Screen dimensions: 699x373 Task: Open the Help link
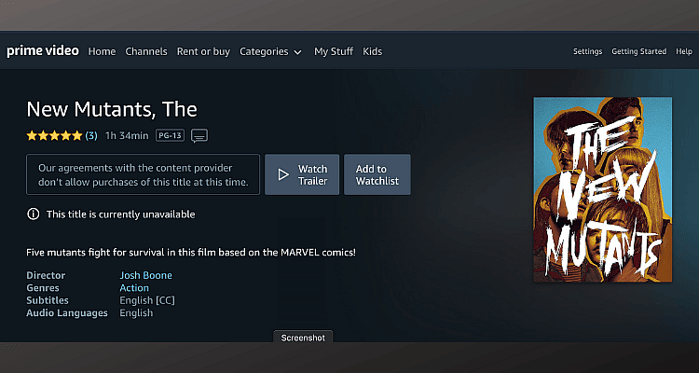[x=684, y=52]
